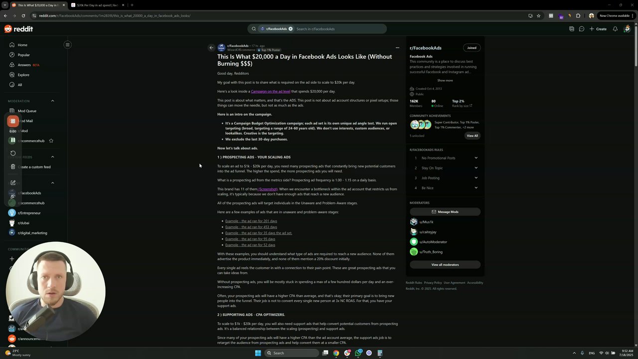Open the (Screenshot) link
Image resolution: width=638 pixels, height=359 pixels.
click(x=268, y=189)
